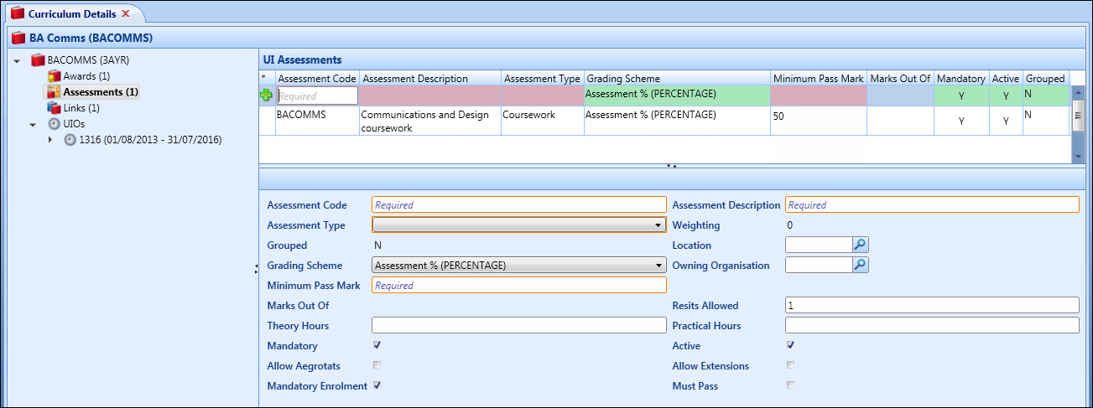Screen dimensions: 1093x408
Task: Click the BACOMMS code cell in the grid
Action: tap(318, 121)
